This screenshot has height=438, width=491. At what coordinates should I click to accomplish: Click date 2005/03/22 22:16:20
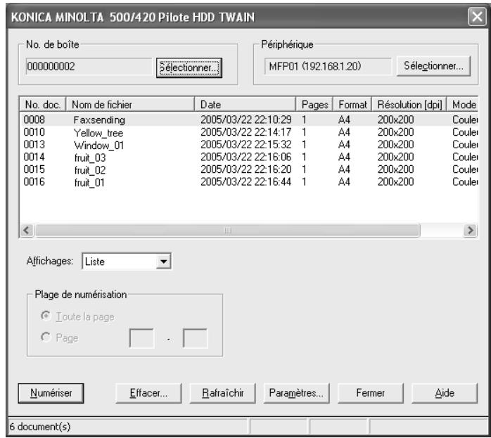[245, 169]
